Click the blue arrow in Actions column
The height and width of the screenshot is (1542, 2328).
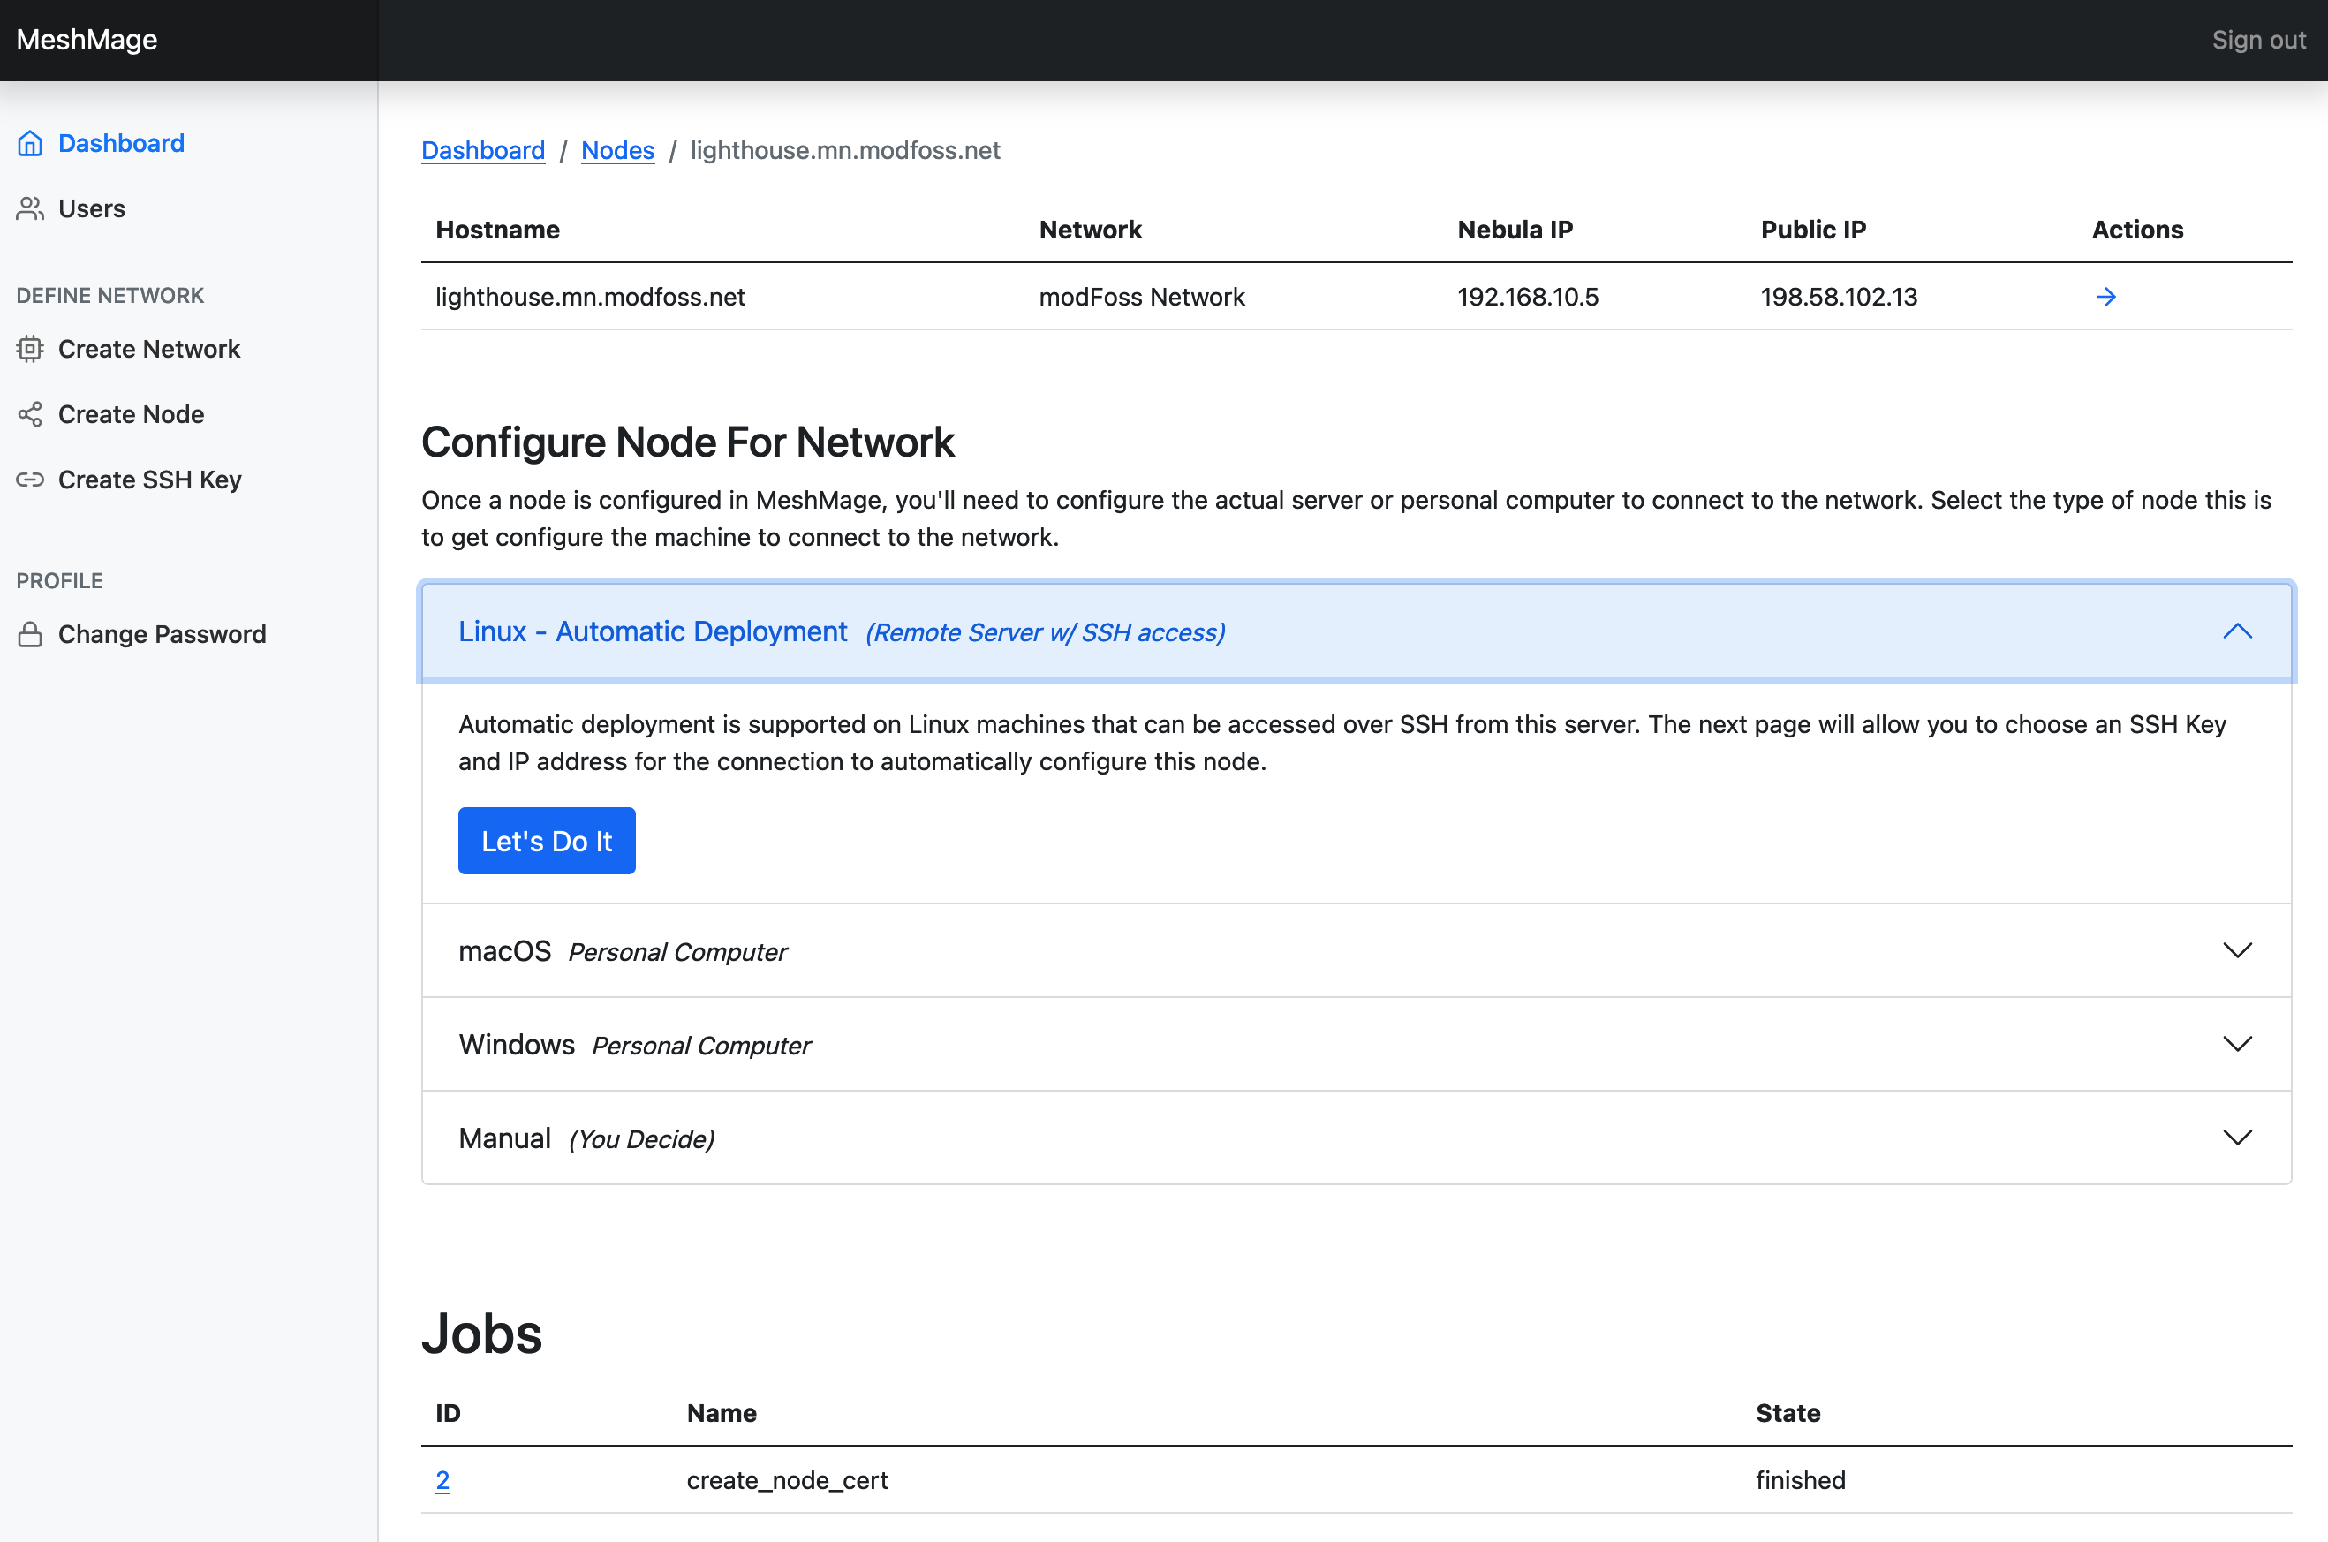pyautogui.click(x=2105, y=297)
